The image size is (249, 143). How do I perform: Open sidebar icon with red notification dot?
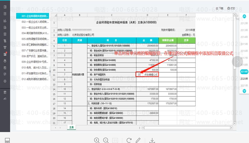(5, 54)
